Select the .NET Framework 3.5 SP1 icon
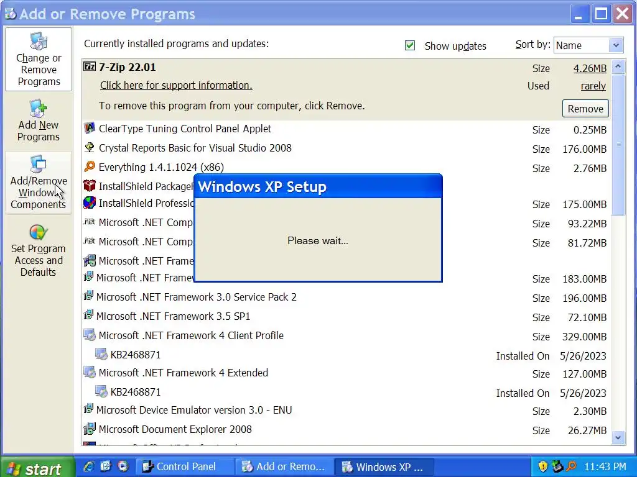The height and width of the screenshot is (477, 637). 88,315
